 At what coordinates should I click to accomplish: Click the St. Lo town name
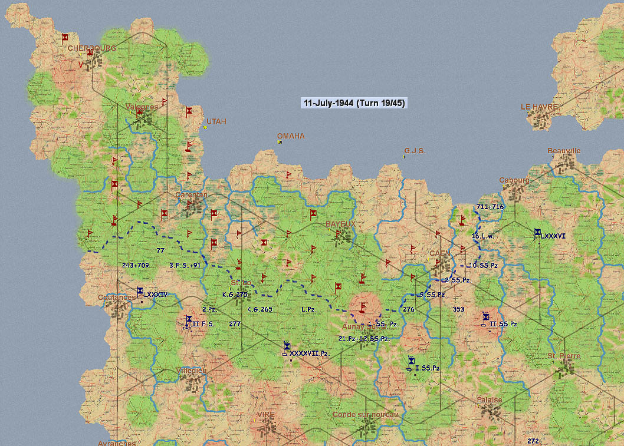point(241,283)
